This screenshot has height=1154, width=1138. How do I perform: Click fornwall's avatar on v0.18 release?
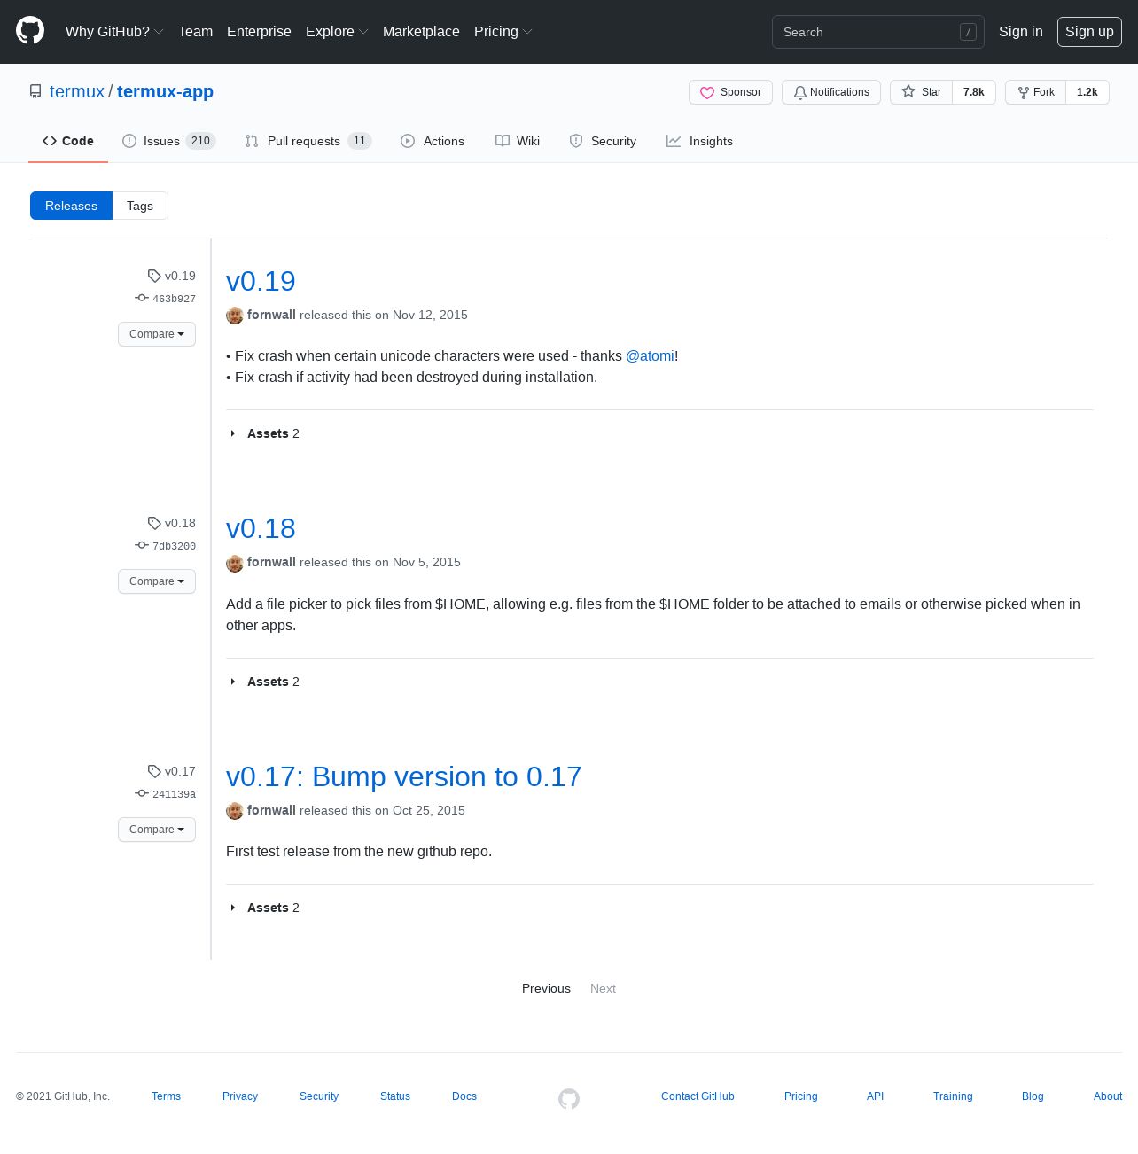[x=235, y=563]
